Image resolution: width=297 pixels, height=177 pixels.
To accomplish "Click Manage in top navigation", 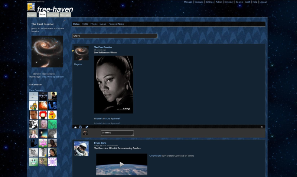I will pyautogui.click(x=188, y=2).
